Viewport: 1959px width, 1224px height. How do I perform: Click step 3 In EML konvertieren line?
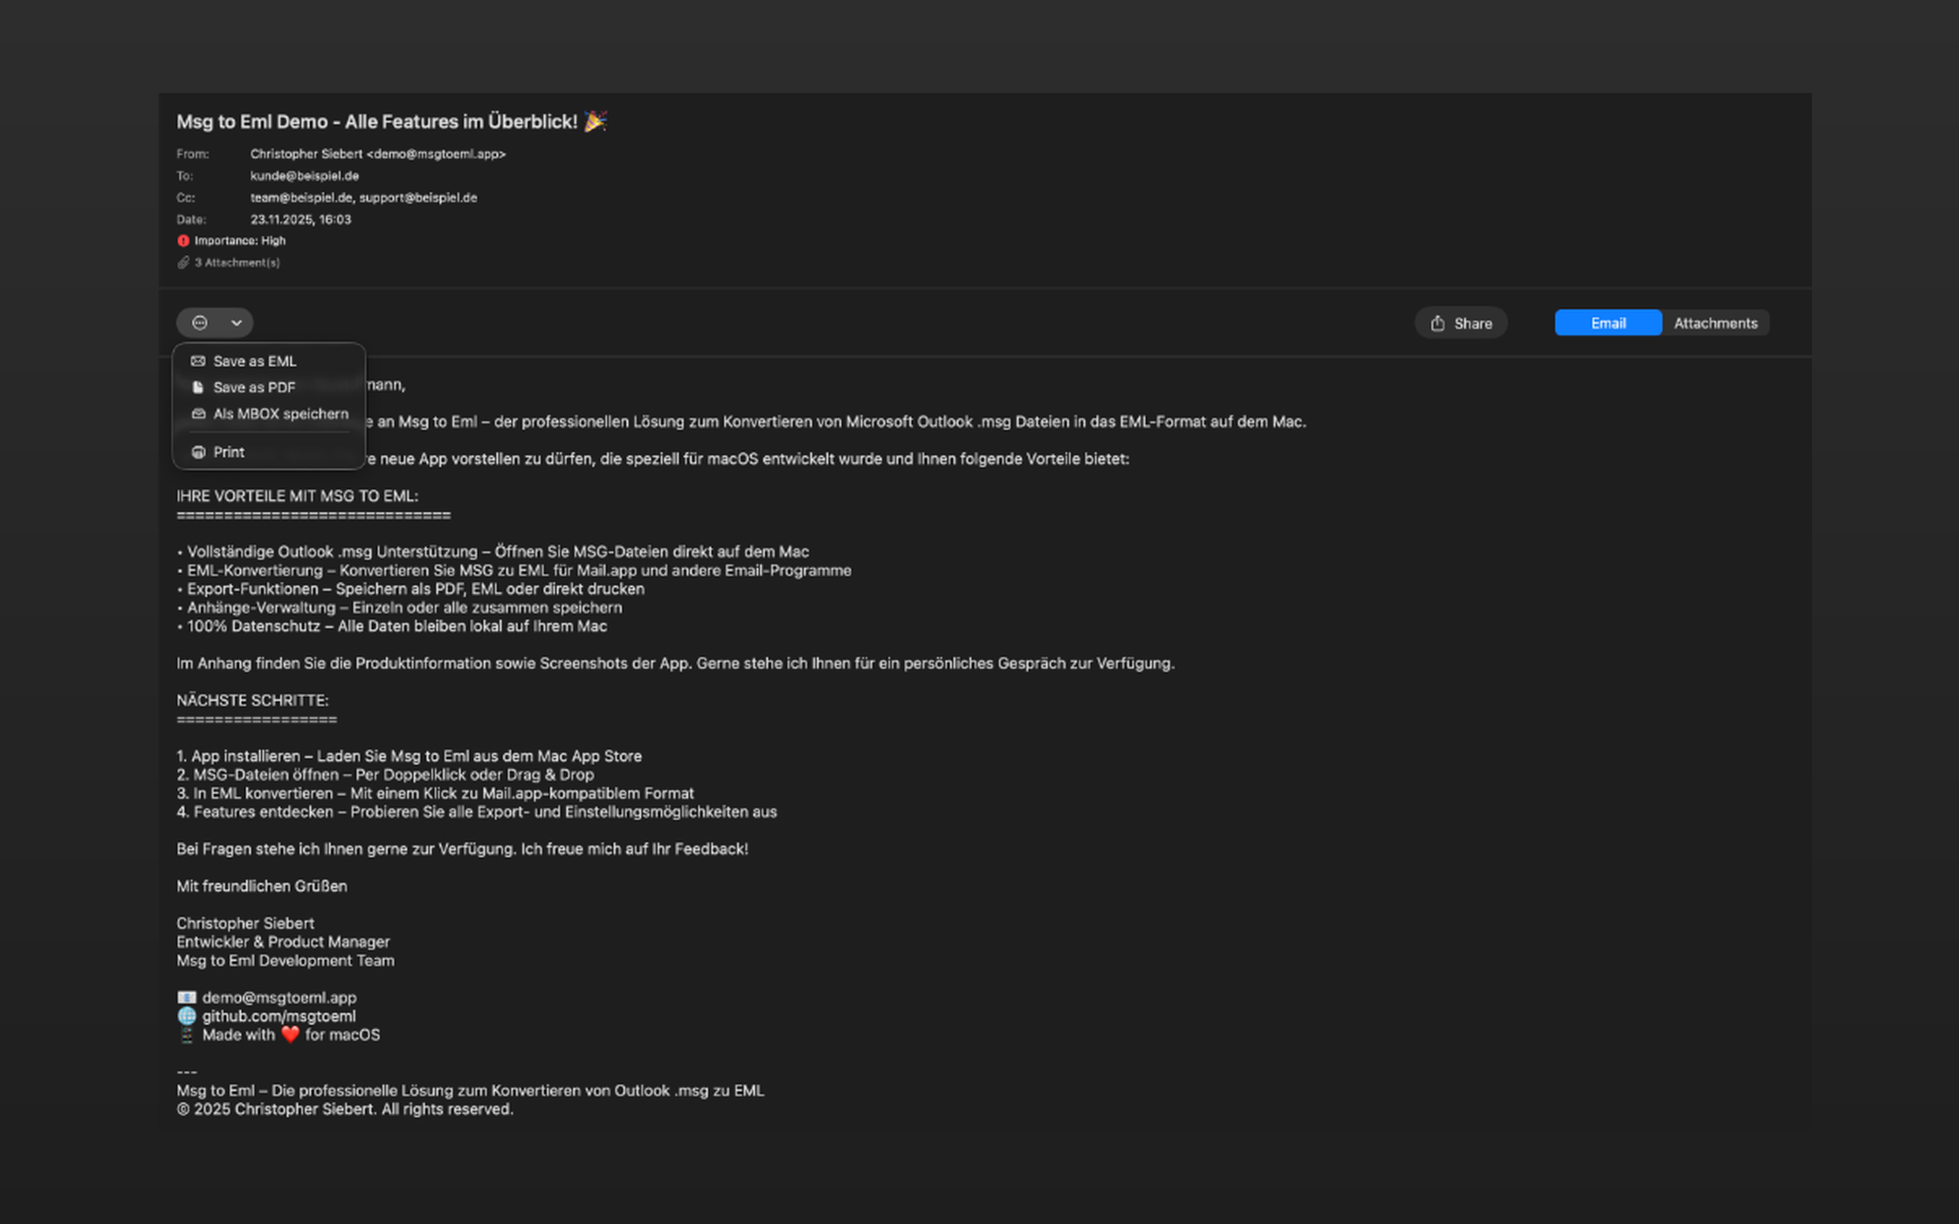(x=435, y=794)
